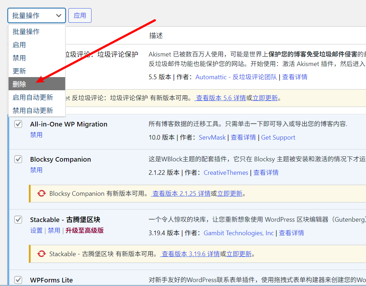The width and height of the screenshot is (366, 286).
Task: Click 立即更新 in Stackable update notice
Action: pyautogui.click(x=239, y=254)
